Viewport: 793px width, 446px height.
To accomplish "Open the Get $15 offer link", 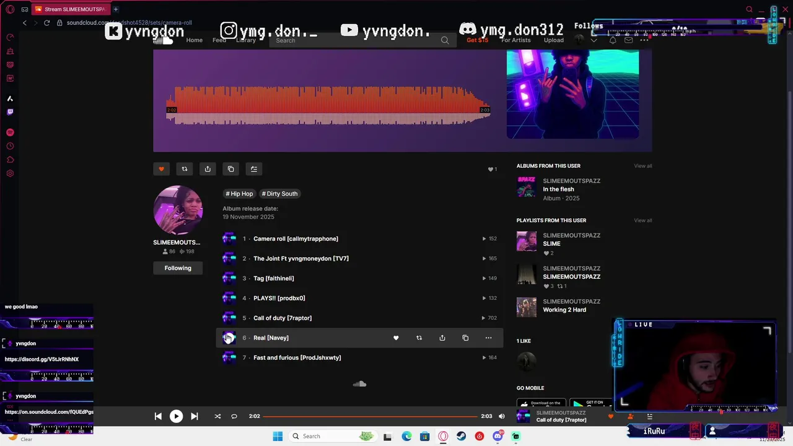I will coord(477,40).
